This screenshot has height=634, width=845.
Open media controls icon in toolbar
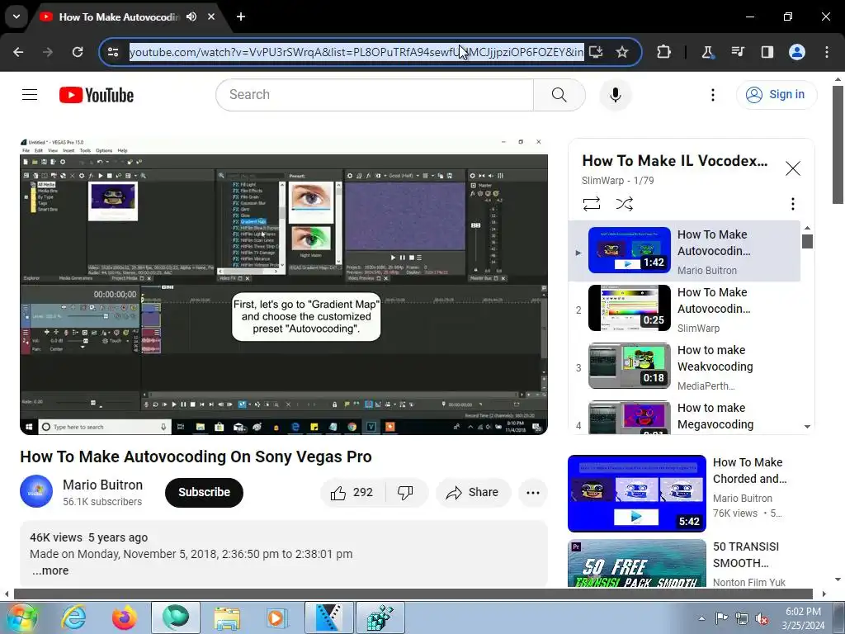738,52
